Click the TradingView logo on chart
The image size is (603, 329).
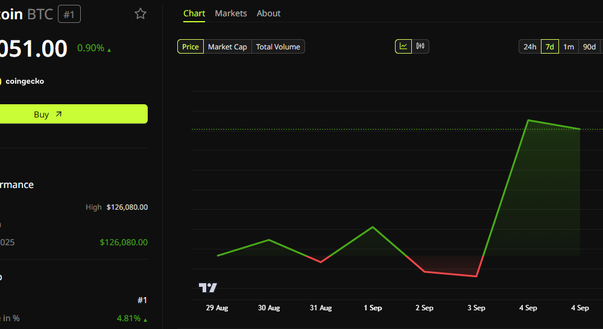coord(207,287)
